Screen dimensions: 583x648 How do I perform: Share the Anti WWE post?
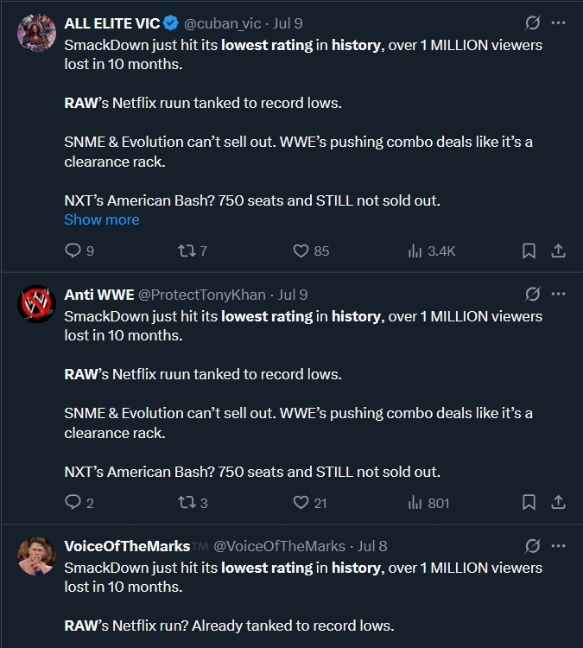(x=558, y=503)
